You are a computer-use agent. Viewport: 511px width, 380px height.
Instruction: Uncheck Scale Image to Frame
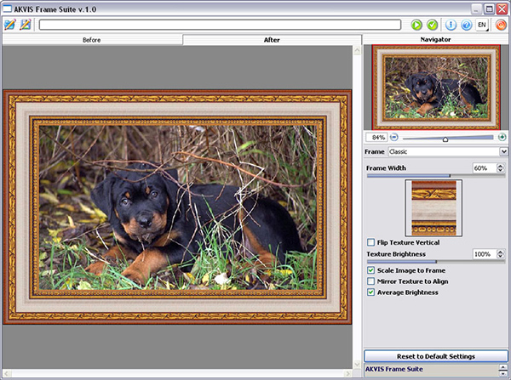(370, 269)
